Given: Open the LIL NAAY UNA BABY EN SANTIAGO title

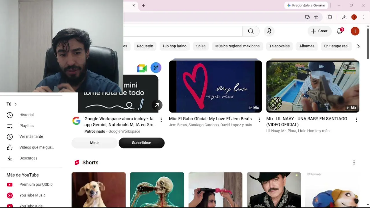Looking at the screenshot, I should pyautogui.click(x=307, y=122).
